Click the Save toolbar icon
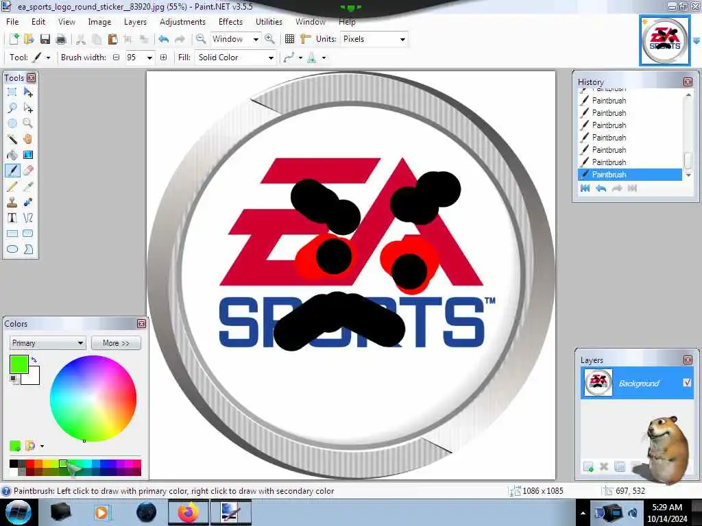The height and width of the screenshot is (526, 702). point(45,39)
